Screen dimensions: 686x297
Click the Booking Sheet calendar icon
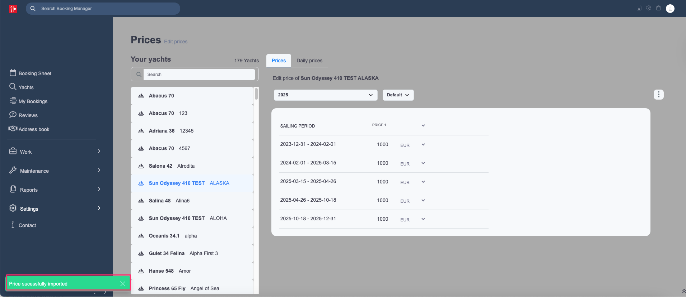tap(13, 73)
